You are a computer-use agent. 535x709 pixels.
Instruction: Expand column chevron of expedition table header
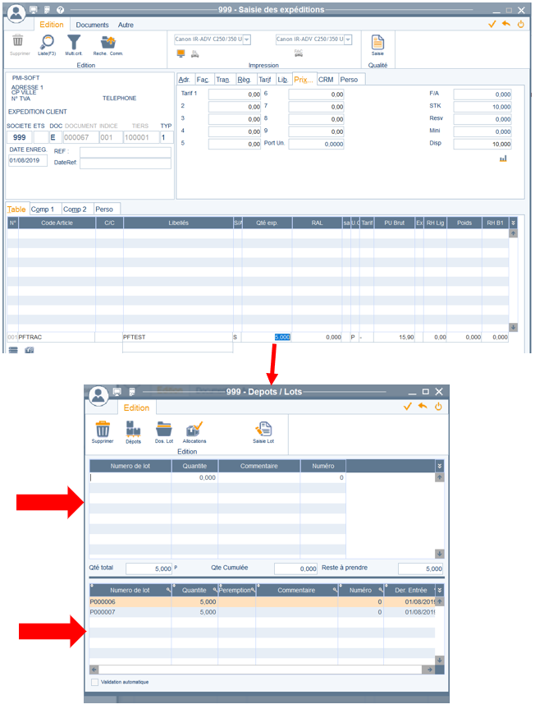click(x=513, y=223)
